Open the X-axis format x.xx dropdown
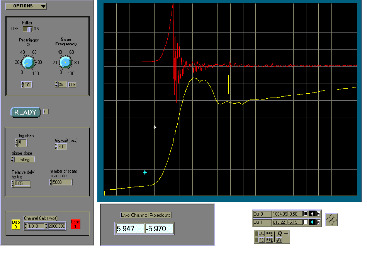Image resolution: width=367 pixels, height=276 pixels. (270, 233)
